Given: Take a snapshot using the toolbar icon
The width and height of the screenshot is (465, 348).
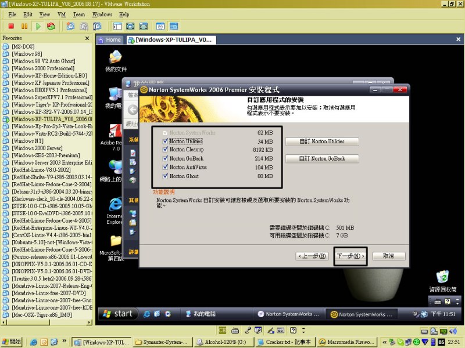Looking at the screenshot, I should click(70, 26).
